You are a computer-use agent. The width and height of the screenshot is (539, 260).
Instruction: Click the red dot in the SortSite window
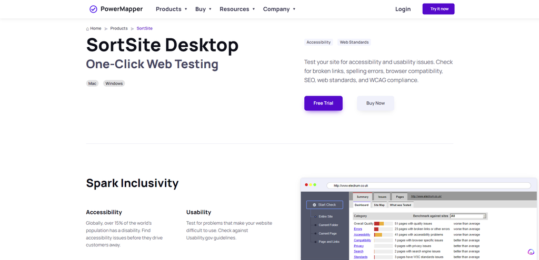click(x=306, y=185)
